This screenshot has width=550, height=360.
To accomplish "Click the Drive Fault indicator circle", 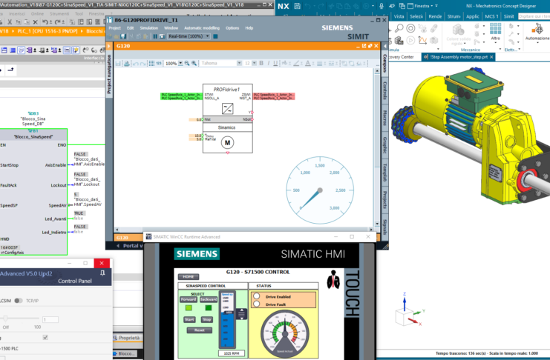I will (256, 304).
